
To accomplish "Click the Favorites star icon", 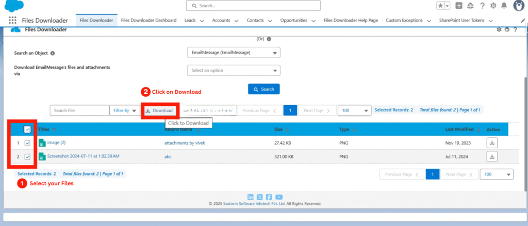I will point(440,6).
